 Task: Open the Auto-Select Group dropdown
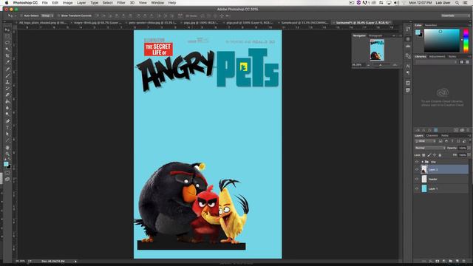point(47,16)
